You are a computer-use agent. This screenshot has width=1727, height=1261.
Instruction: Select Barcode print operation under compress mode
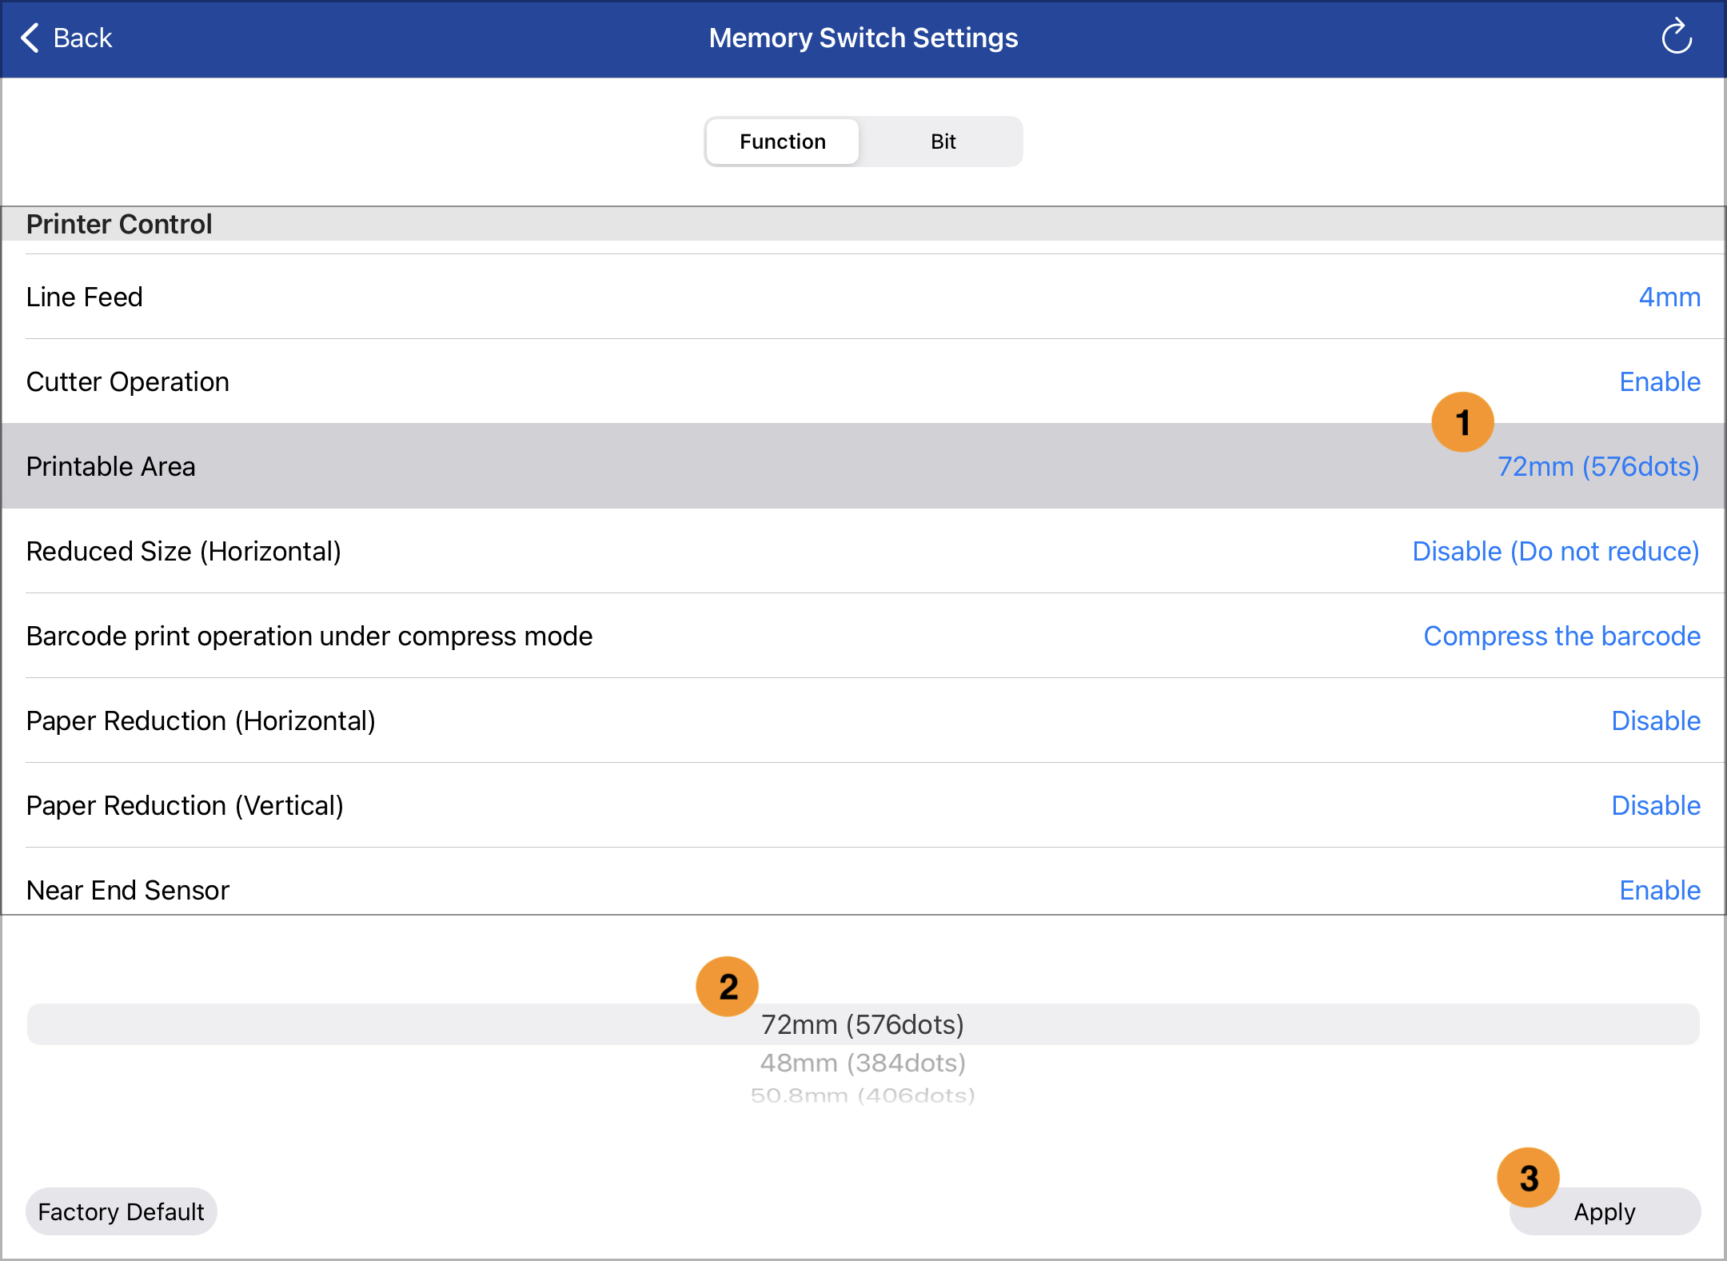tap(863, 636)
